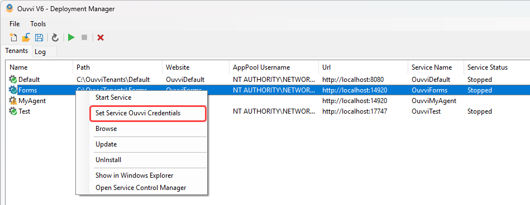The height and width of the screenshot is (205, 530).
Task: Click the http://localhost:17747 url cell
Action: [x=355, y=111]
